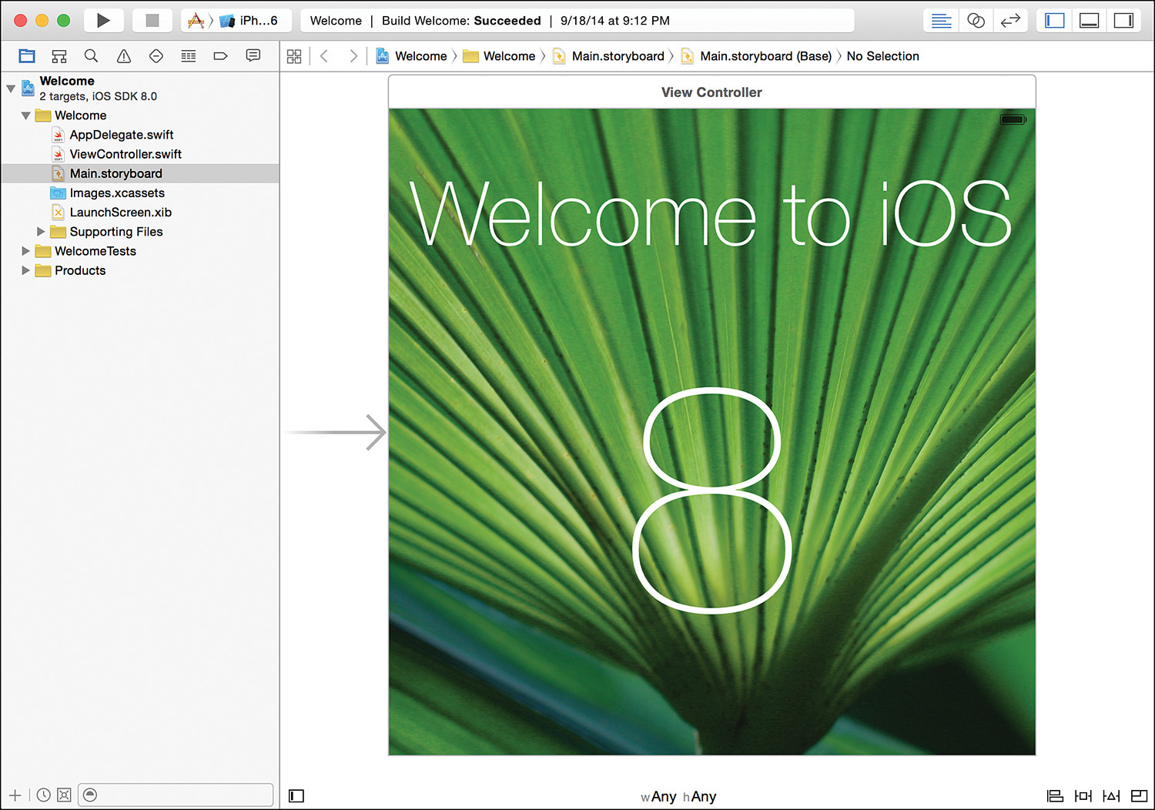This screenshot has width=1155, height=810.
Task: Open the Report navigator
Action: click(253, 55)
